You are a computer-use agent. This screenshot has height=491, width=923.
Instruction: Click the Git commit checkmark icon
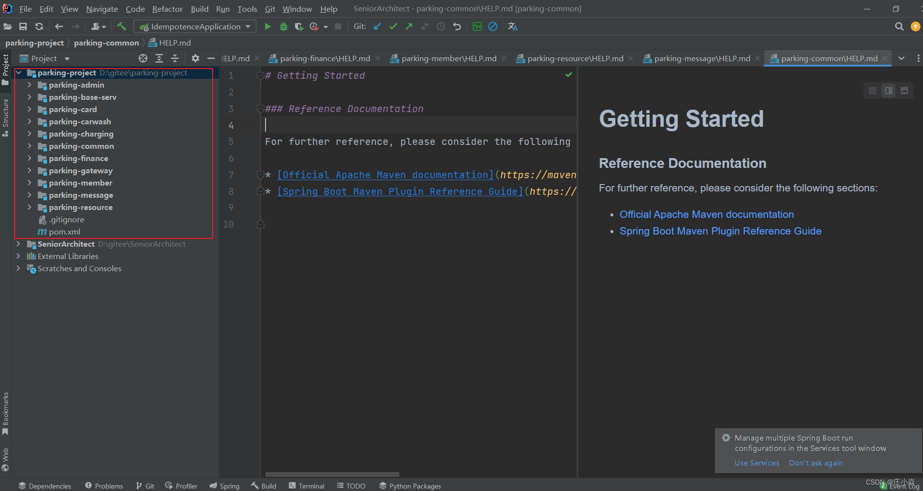393,26
